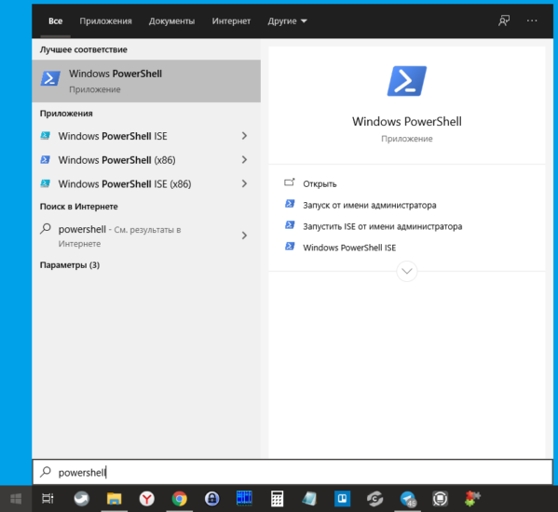Open the gray circular C app on taskbar
The image size is (558, 512).
pos(374,498)
